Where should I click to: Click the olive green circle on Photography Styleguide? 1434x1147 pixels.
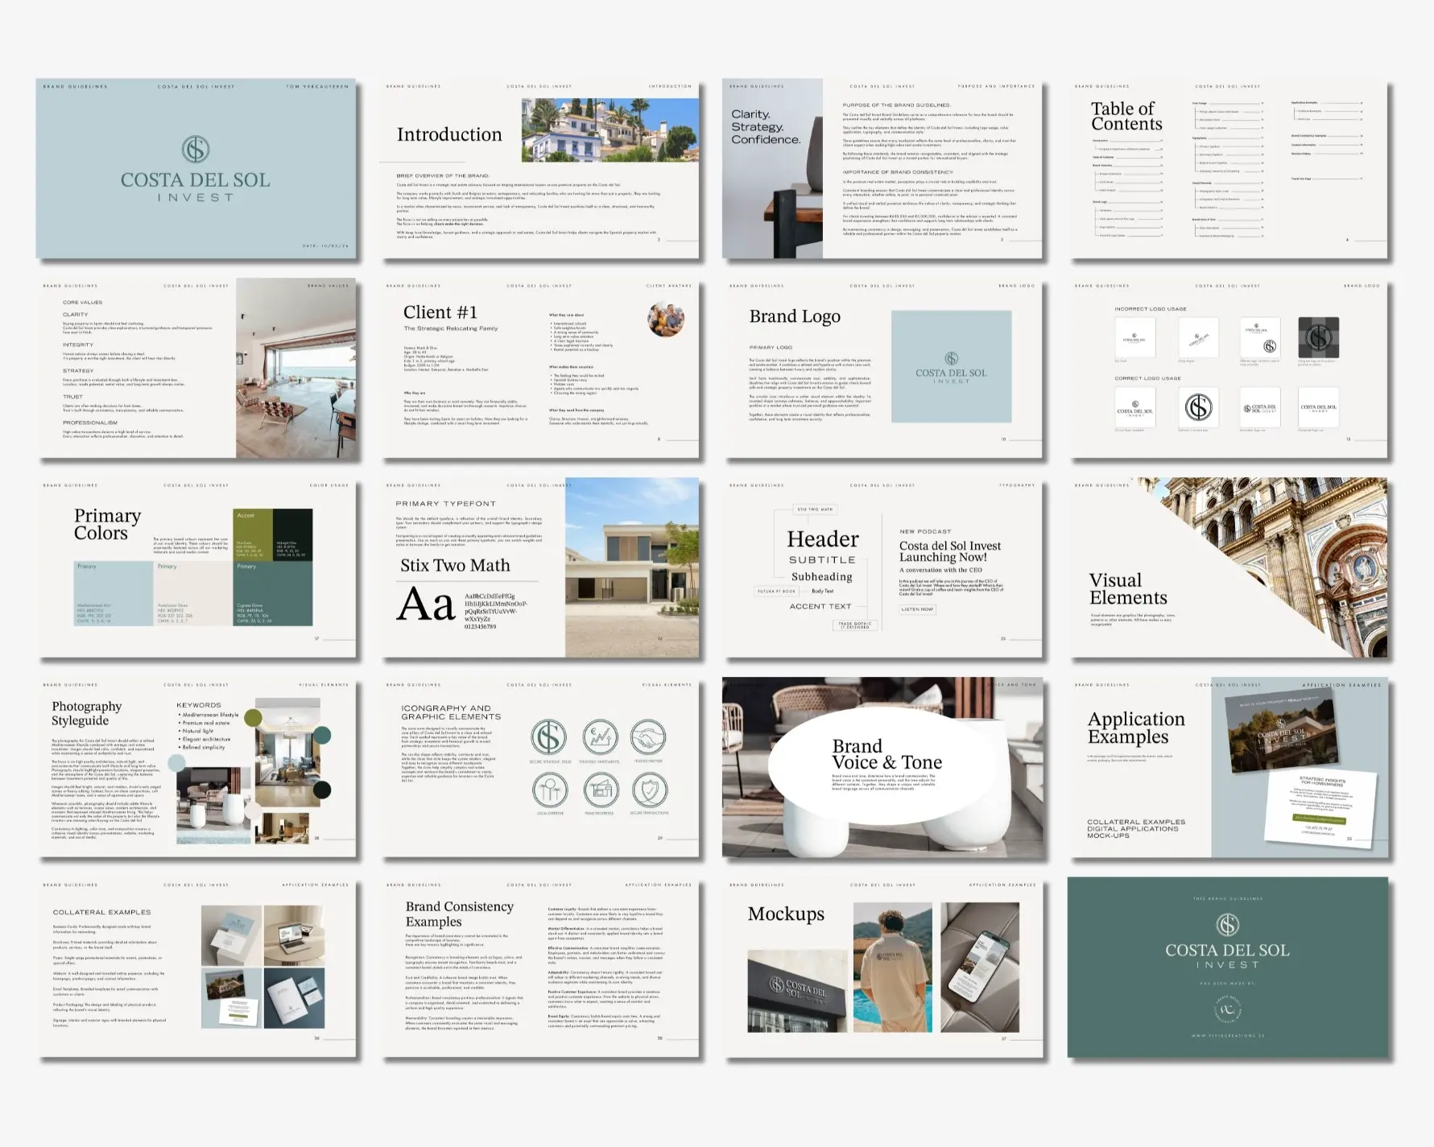pos(253,718)
